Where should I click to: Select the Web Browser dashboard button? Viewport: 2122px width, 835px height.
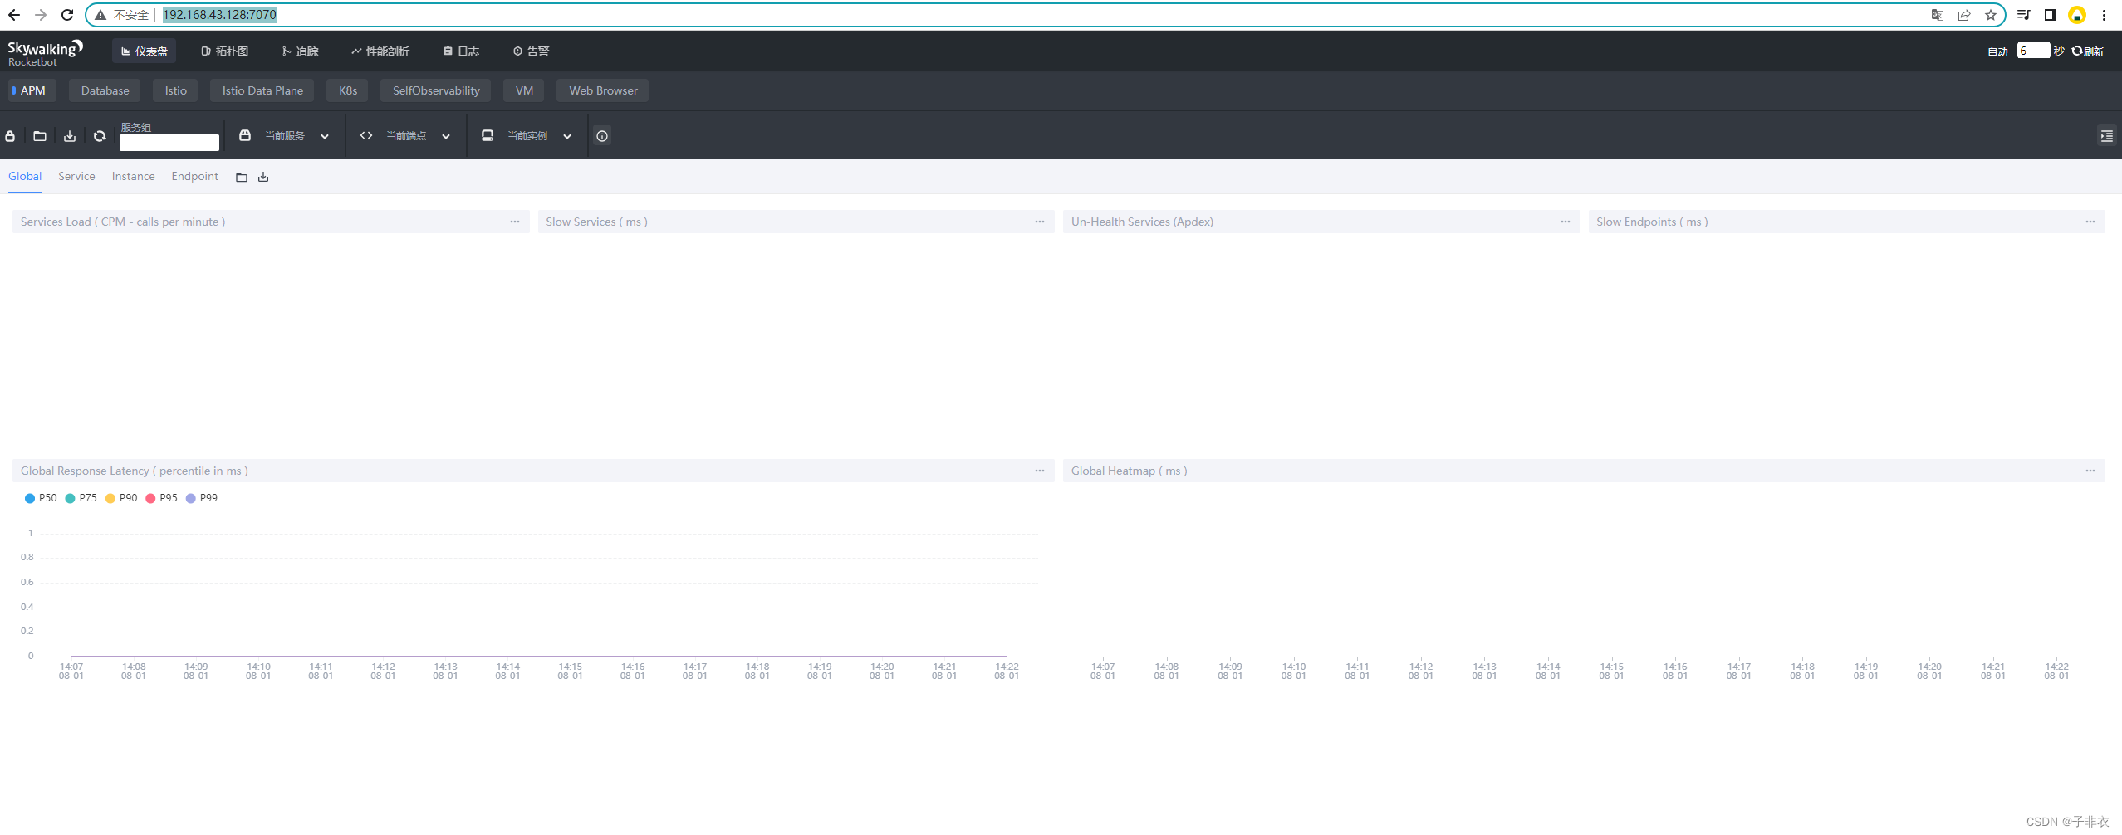coord(603,90)
